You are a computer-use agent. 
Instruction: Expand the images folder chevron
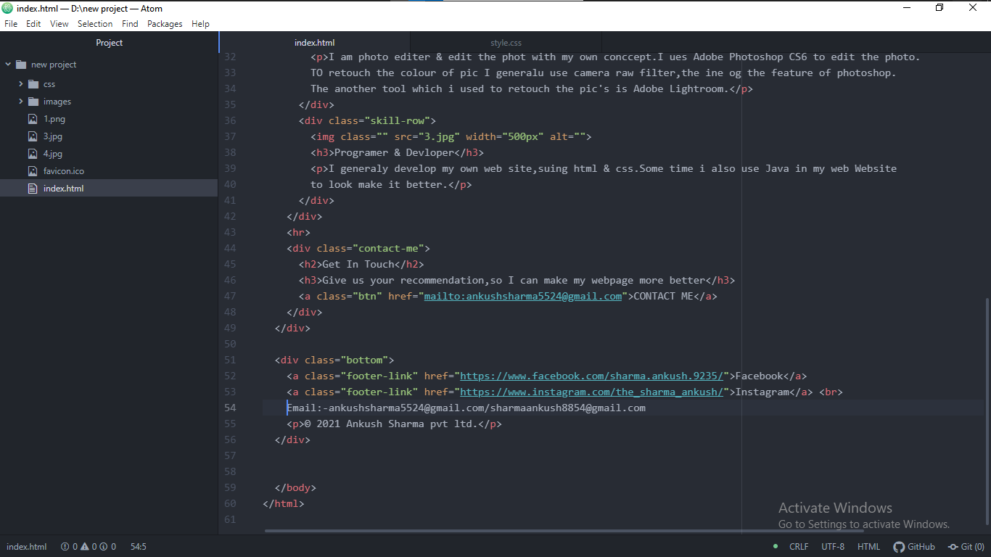(x=21, y=102)
